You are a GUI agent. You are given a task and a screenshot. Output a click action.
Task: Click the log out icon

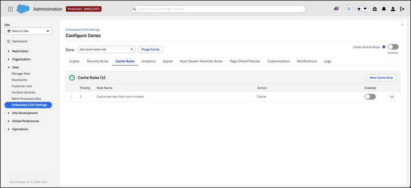pos(402,9)
